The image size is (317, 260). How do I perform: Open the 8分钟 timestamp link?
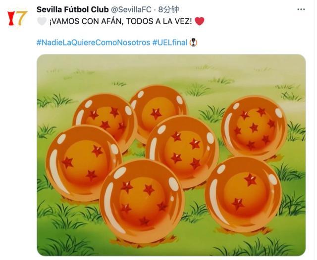point(168,9)
